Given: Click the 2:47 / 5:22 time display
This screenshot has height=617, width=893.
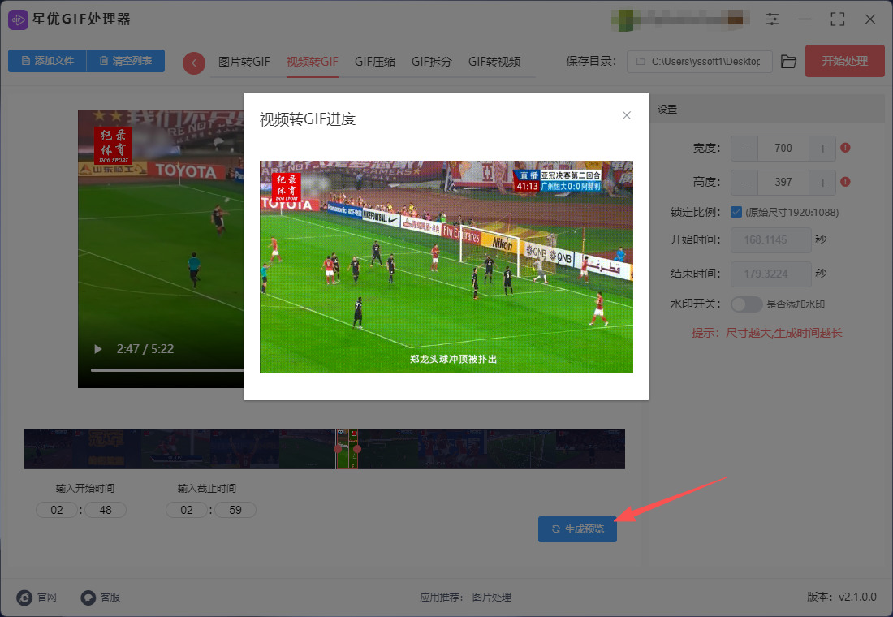Looking at the screenshot, I should (x=145, y=348).
